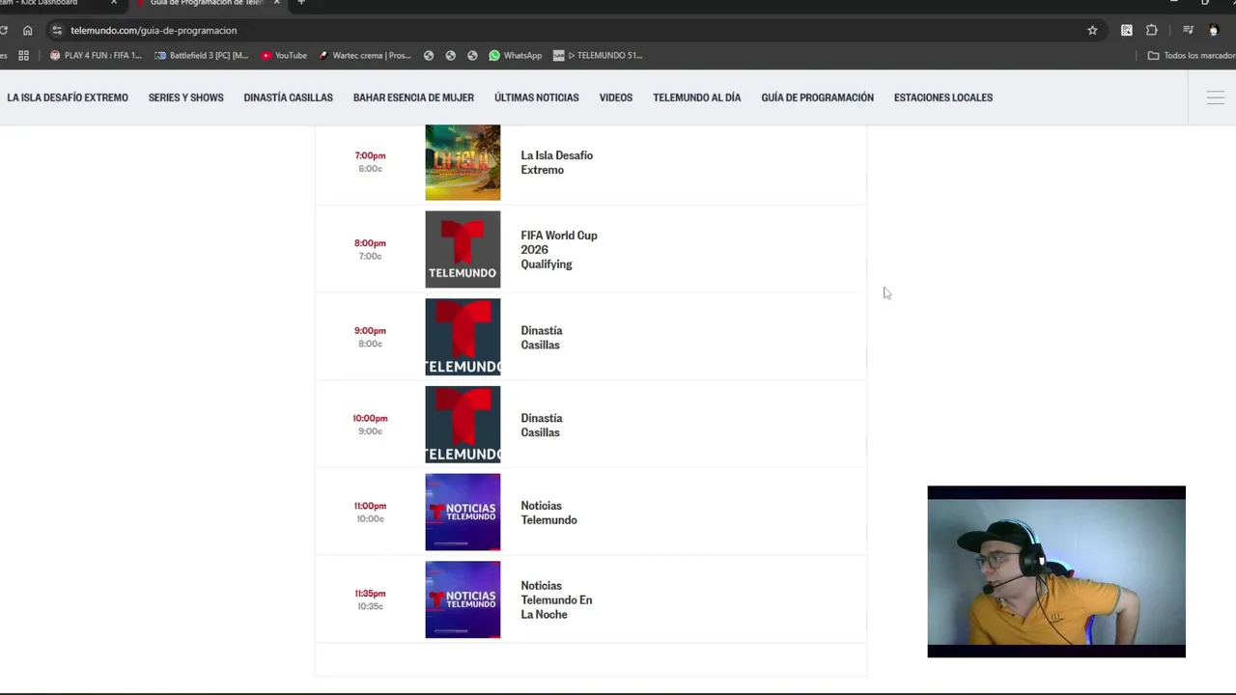Click the streamer webcam overlay
This screenshot has width=1236, height=695.
pyautogui.click(x=1056, y=571)
